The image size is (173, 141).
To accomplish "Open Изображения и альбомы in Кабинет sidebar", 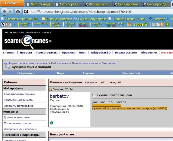I will point(20,129).
